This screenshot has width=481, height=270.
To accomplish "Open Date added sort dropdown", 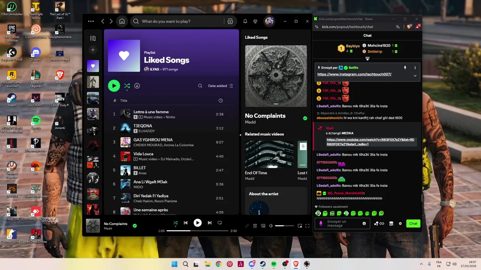I will 221,86.
